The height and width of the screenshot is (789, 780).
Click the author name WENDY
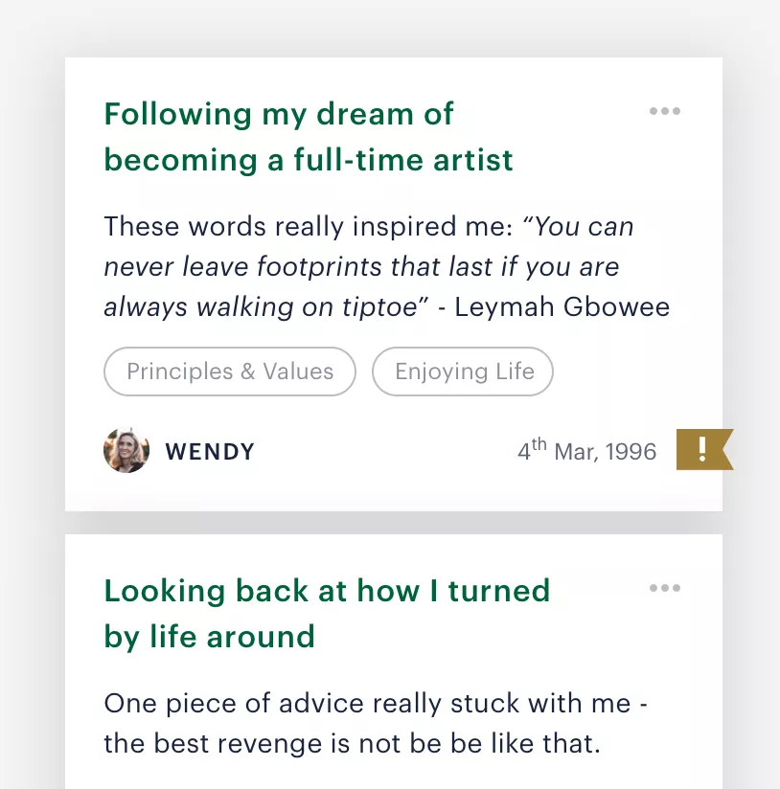[x=210, y=451]
